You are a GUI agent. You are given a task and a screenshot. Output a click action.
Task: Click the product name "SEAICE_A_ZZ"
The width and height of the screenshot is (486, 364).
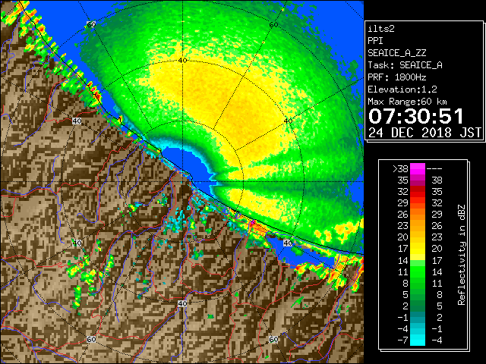pos(396,53)
